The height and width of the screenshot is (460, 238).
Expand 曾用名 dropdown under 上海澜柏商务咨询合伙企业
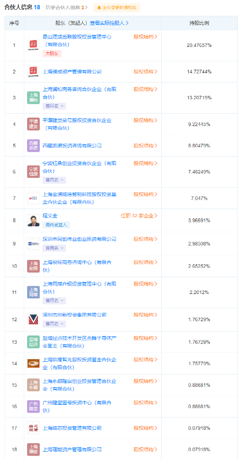pos(54,106)
